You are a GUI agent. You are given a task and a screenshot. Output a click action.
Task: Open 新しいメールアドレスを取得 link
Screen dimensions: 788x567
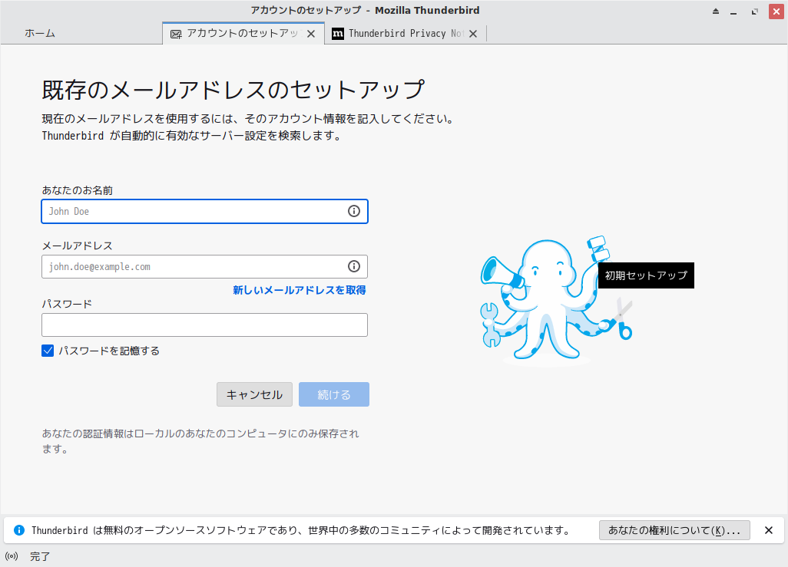point(299,290)
